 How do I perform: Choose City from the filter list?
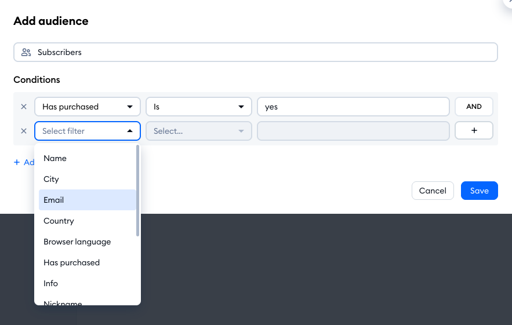52,179
